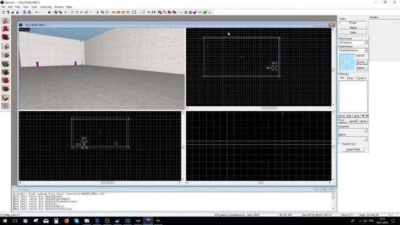The width and height of the screenshot is (400, 225).
Task: Open the Objects dropdown below Categories
Action: click(352, 139)
